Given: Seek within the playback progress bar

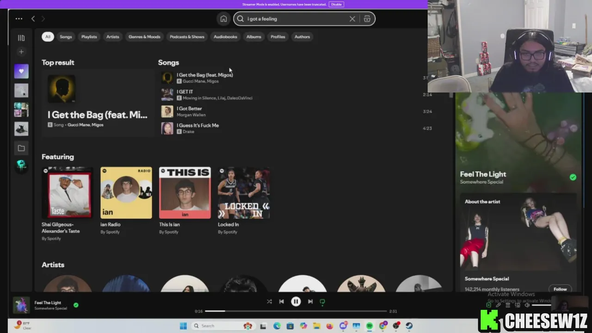Looking at the screenshot, I should tap(296, 311).
